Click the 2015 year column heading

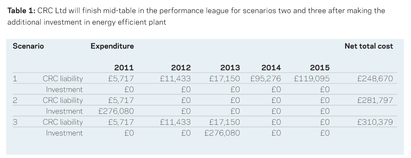[319, 68]
